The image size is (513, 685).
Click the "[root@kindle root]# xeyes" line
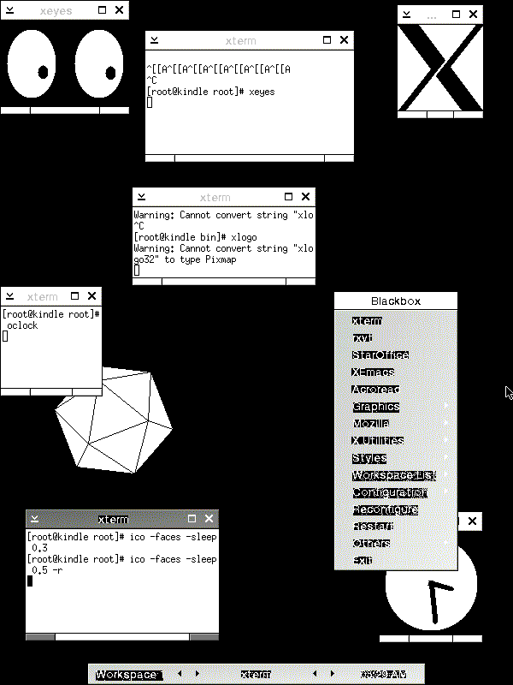coord(210,92)
